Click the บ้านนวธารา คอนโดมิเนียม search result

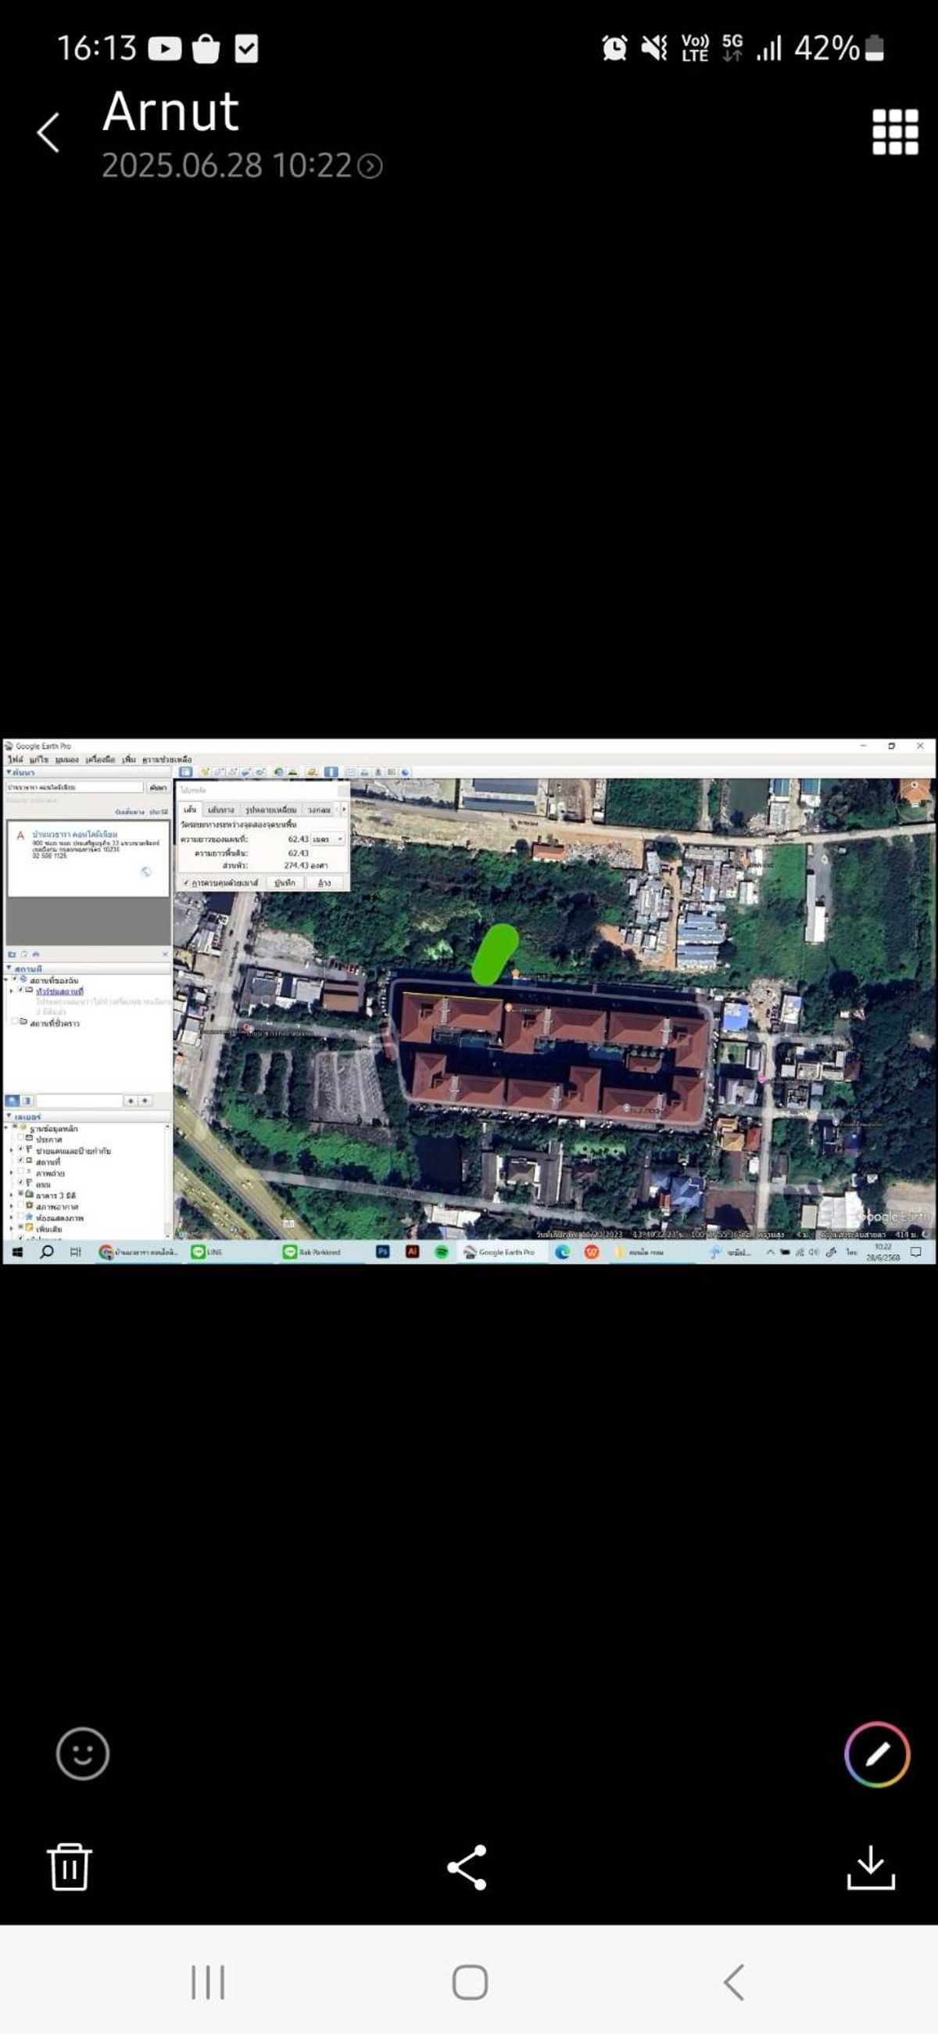click(75, 835)
